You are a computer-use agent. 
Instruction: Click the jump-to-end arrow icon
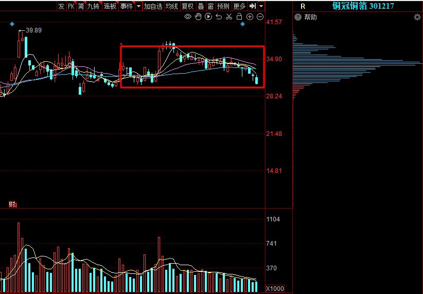[253, 6]
